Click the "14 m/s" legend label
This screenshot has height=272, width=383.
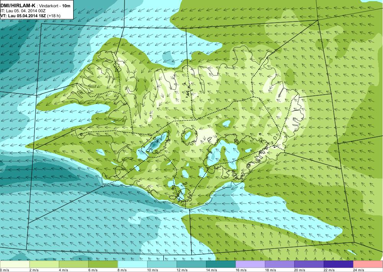coord(211,270)
